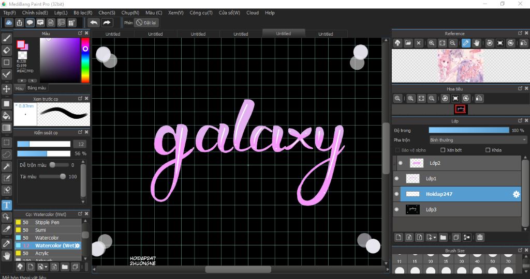The width and height of the screenshot is (530, 279).
Task: Undock the Màu color panel
Action: [x=80, y=33]
